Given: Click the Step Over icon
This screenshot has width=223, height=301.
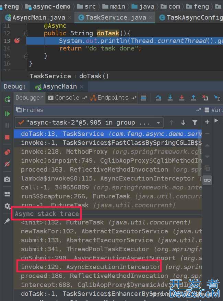Looking at the screenshot, I should 158,98.
